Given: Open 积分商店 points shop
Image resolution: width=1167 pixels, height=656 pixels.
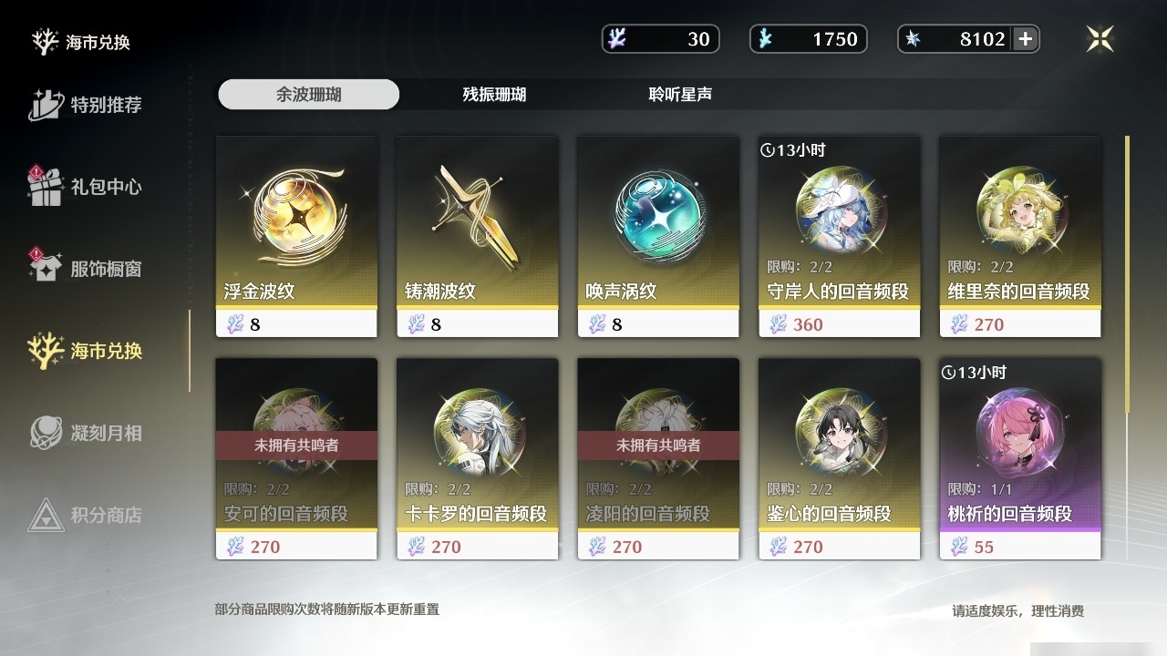Looking at the screenshot, I should click(x=86, y=515).
